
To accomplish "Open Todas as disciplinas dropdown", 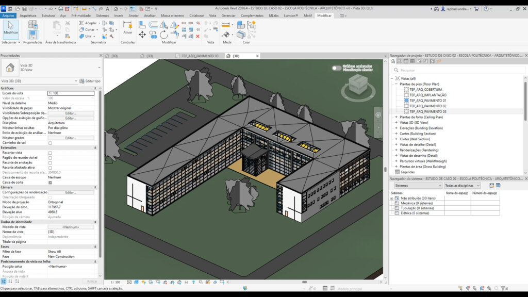I will point(462,186).
